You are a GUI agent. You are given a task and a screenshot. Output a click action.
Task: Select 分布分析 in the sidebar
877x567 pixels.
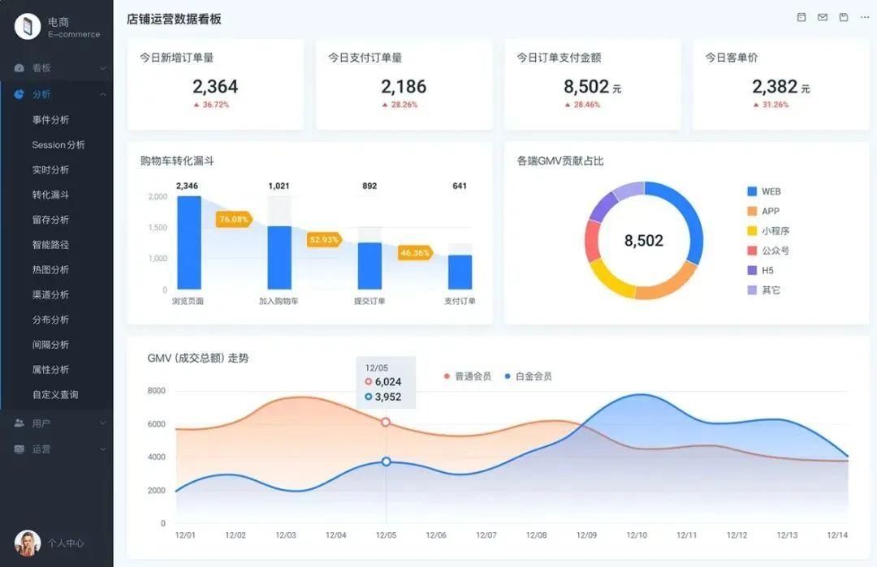point(50,320)
